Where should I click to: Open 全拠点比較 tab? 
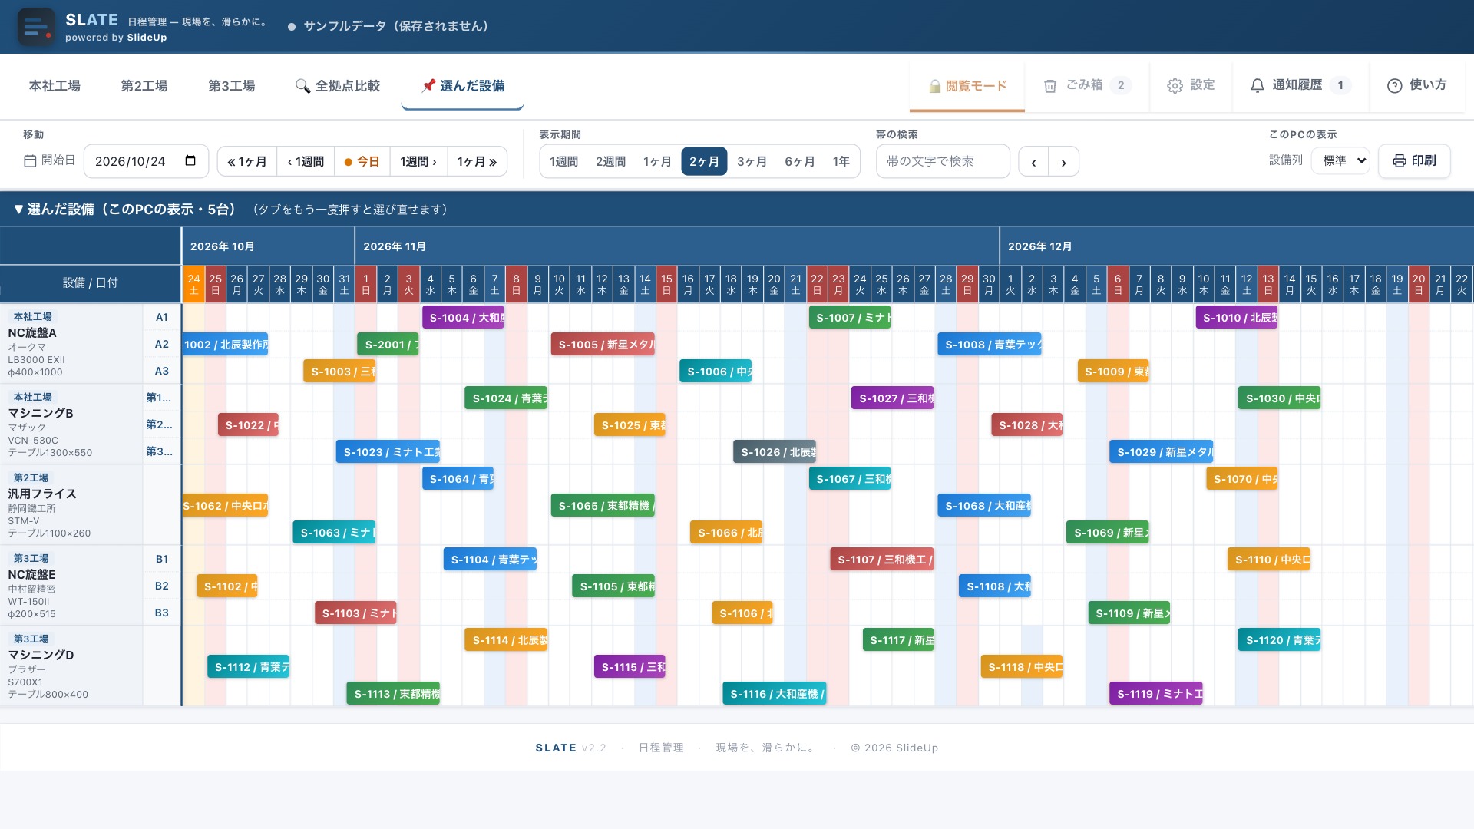click(338, 86)
